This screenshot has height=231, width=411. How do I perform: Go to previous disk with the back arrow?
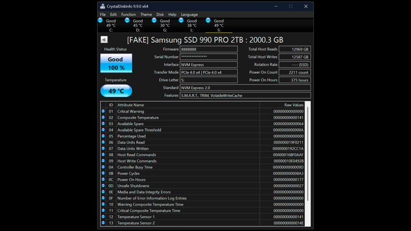pyautogui.click(x=104, y=40)
